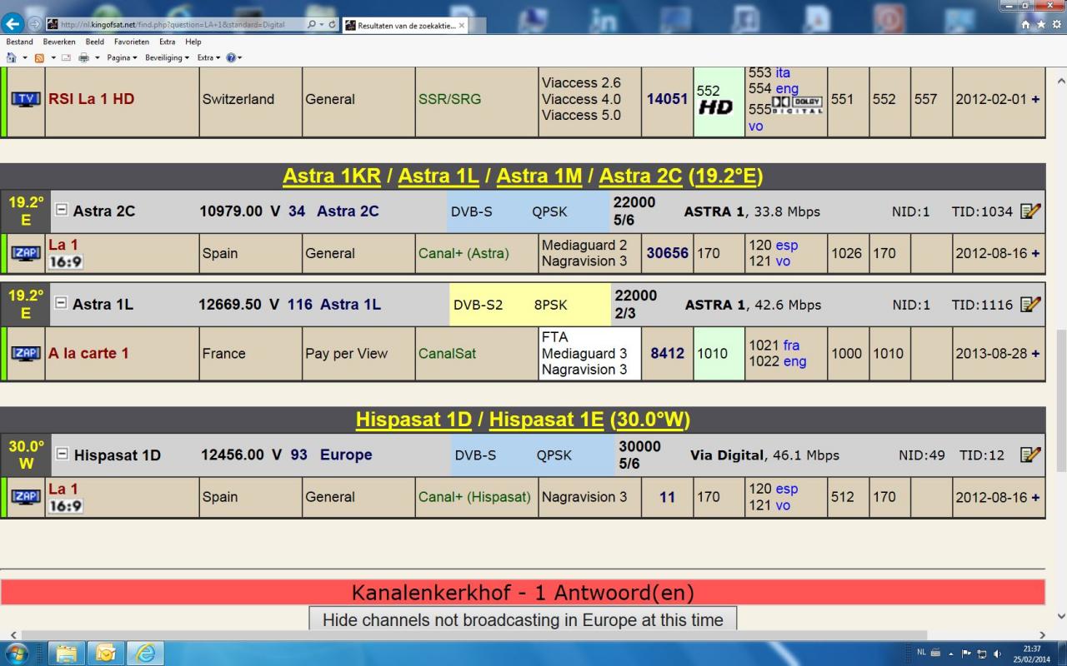Open the A la carte 1 channel link
1067x666 pixels.
88,353
